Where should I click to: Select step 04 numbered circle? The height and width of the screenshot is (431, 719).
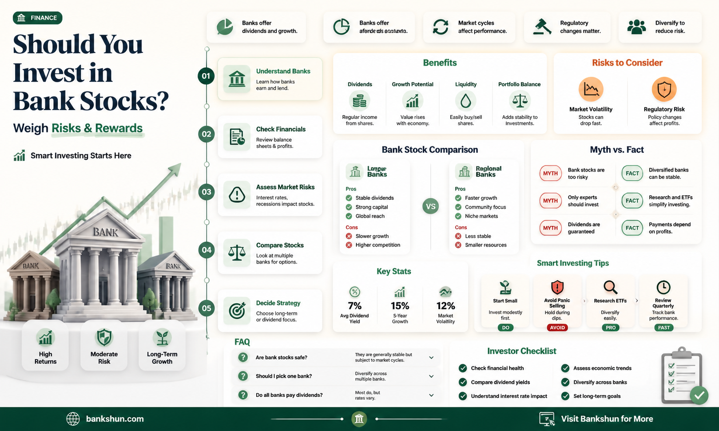[206, 250]
